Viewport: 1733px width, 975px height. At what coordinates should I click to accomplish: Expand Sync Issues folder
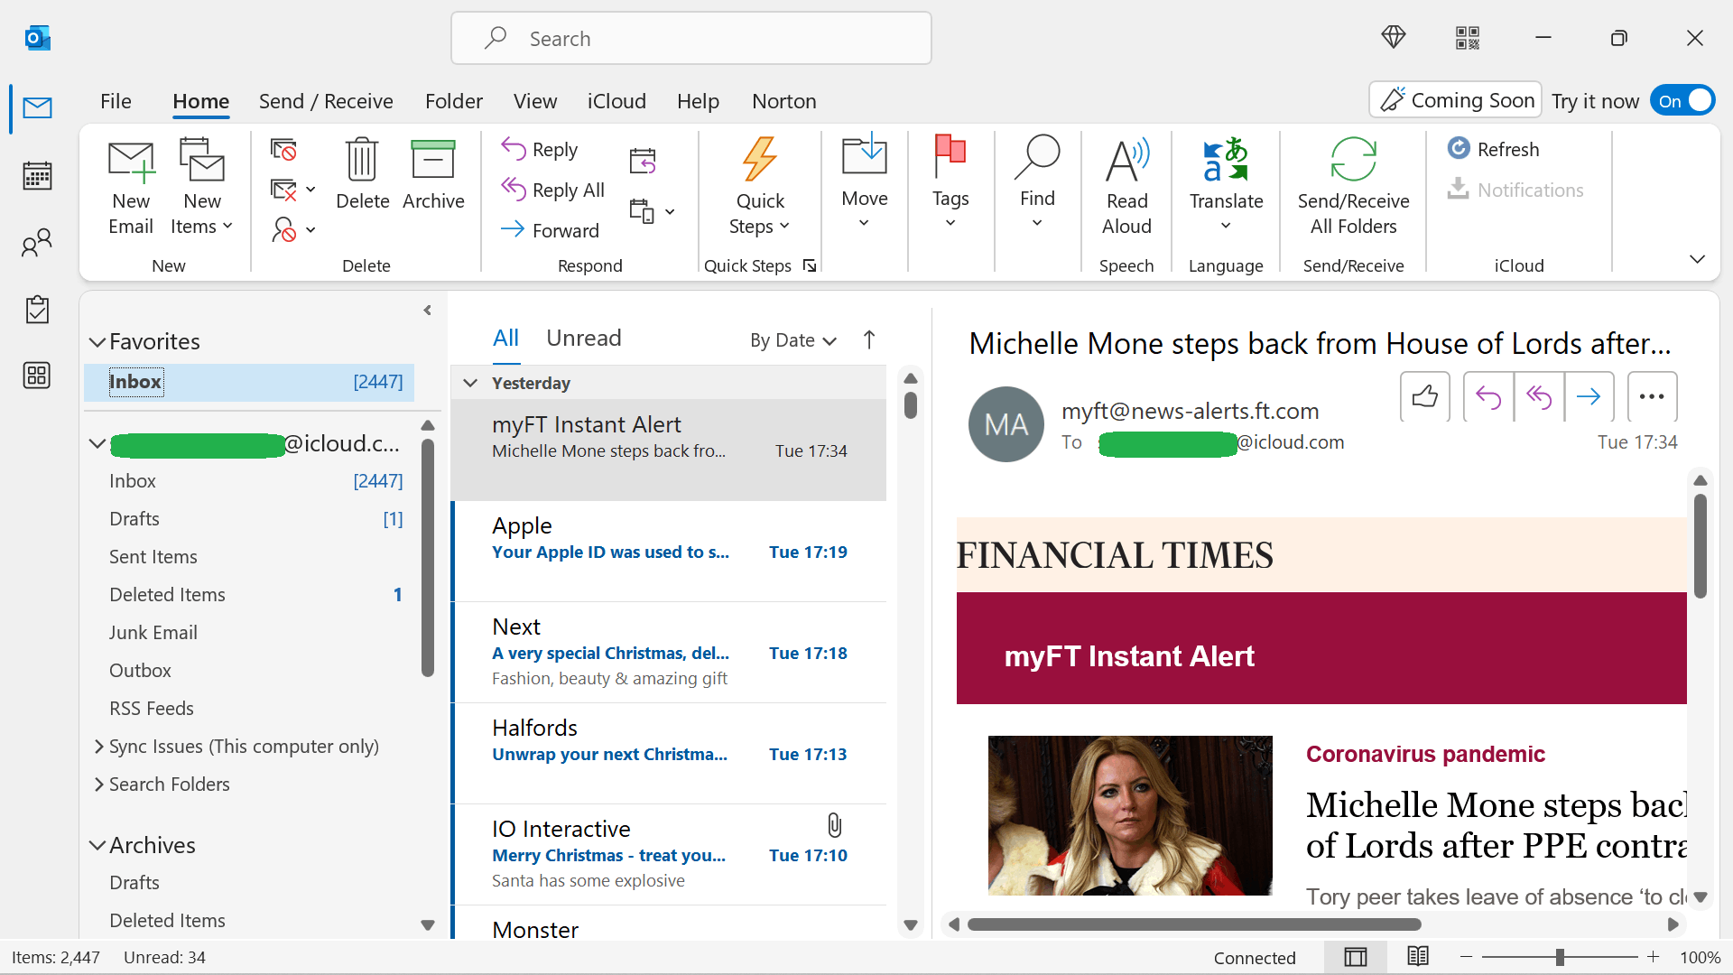98,747
